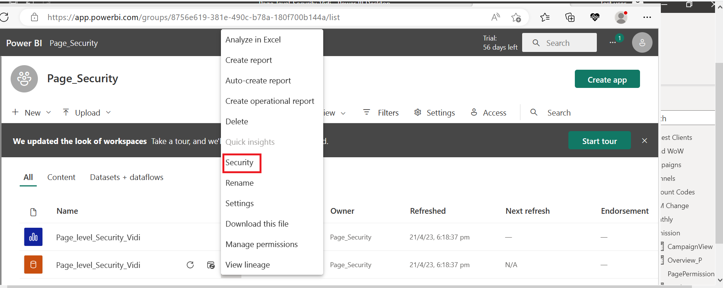This screenshot has width=723, height=288.
Task: Click the header Search box
Action: pos(559,42)
